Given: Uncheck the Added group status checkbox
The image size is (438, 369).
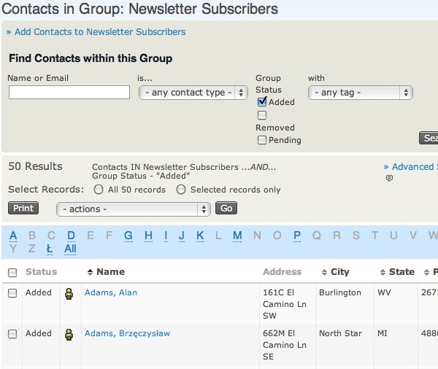Looking at the screenshot, I should (x=262, y=102).
